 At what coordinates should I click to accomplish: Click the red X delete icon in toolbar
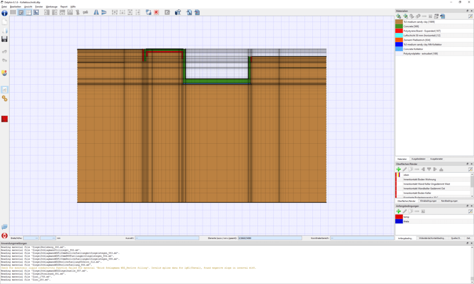(x=156, y=13)
